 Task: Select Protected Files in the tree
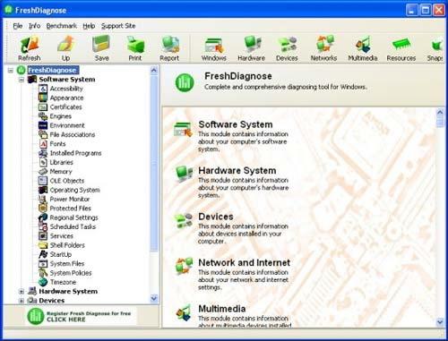(x=70, y=209)
